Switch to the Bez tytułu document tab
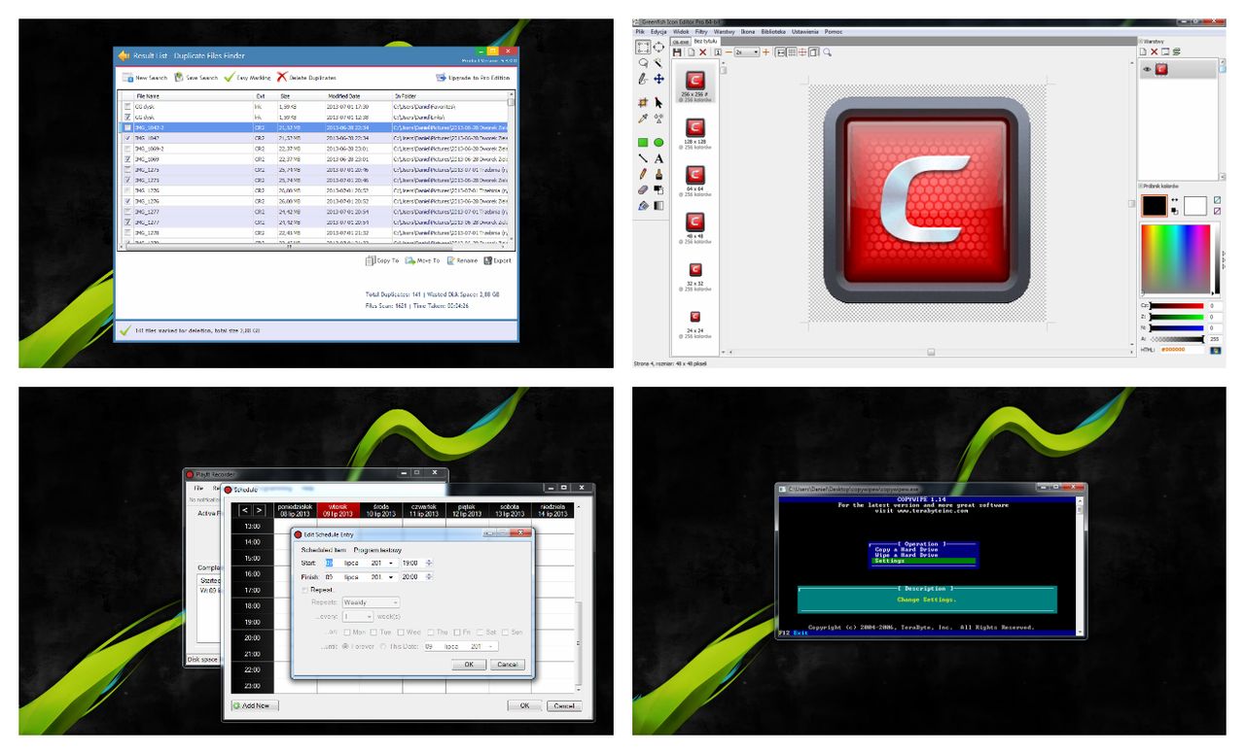 pos(705,41)
